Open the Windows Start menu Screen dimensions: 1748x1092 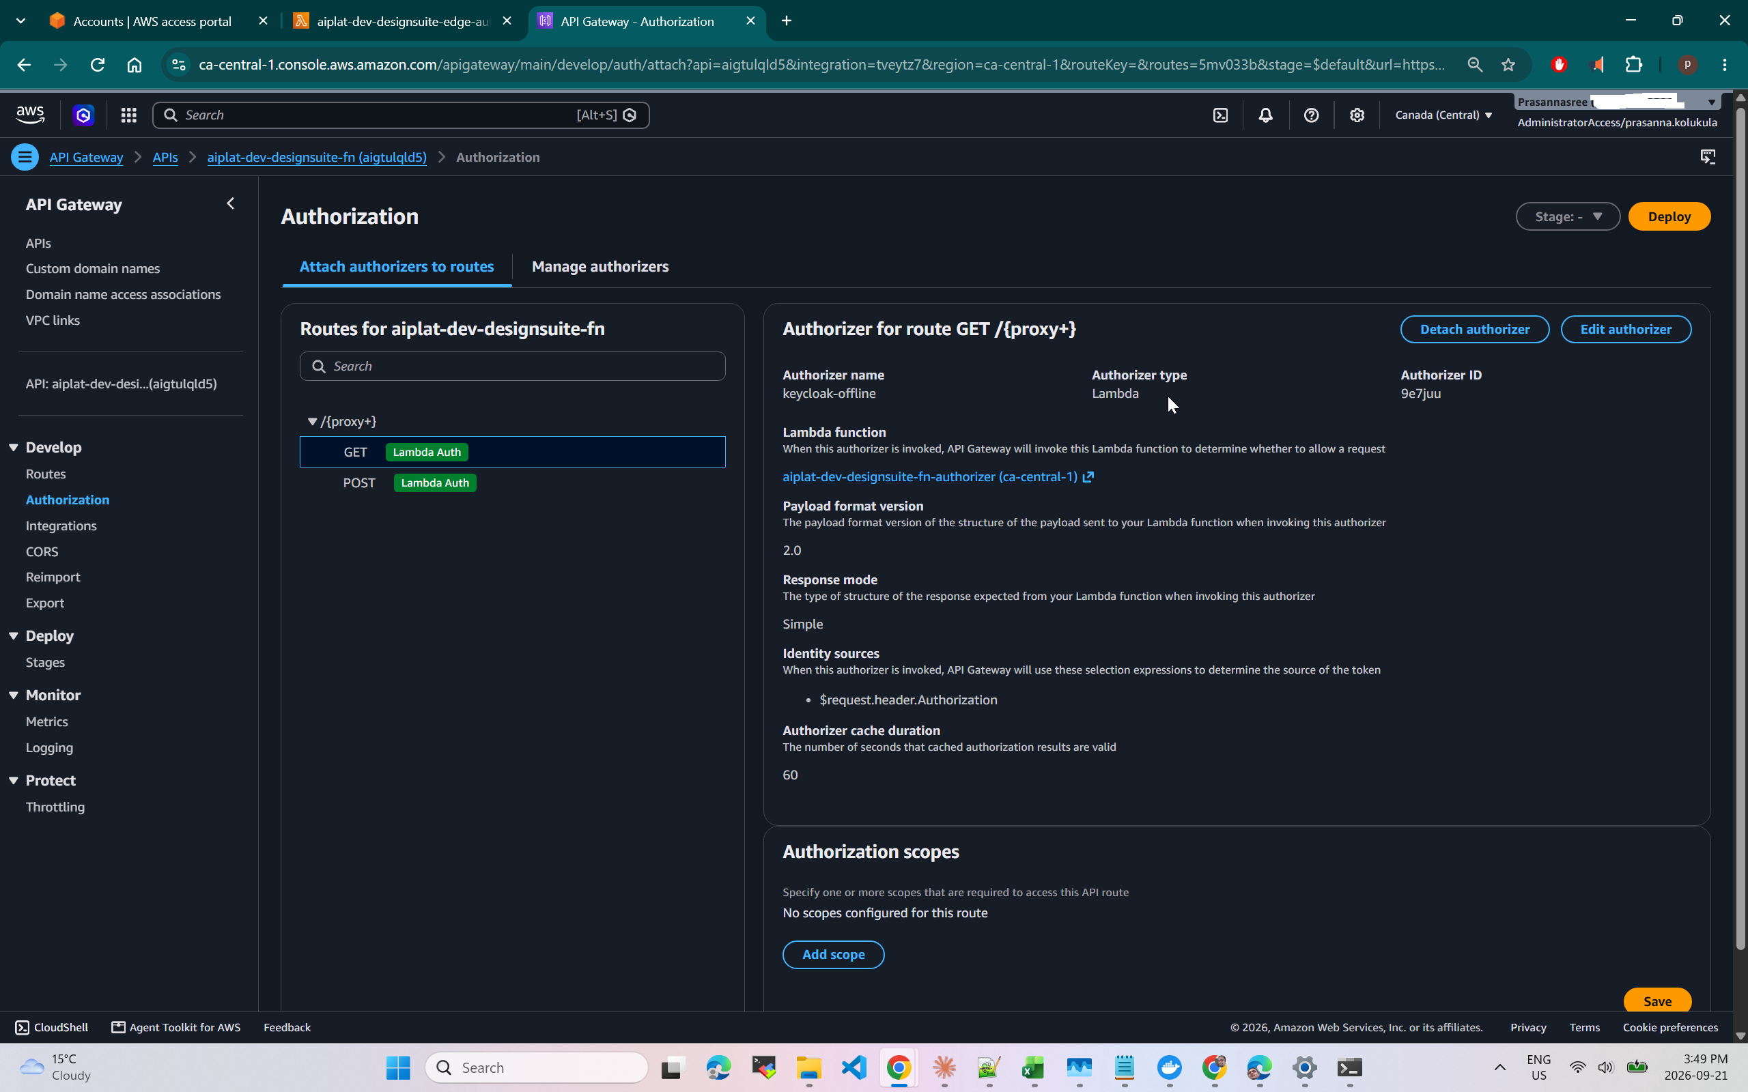click(398, 1067)
